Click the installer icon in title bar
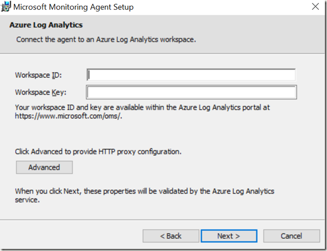The image size is (327, 251). pyautogui.click(x=6, y=6)
